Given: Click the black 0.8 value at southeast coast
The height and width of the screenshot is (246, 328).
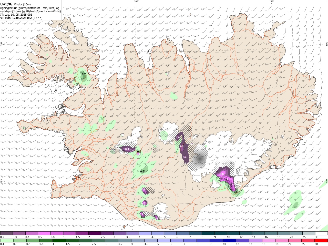Looking at the screenshot, I should coord(235,192).
